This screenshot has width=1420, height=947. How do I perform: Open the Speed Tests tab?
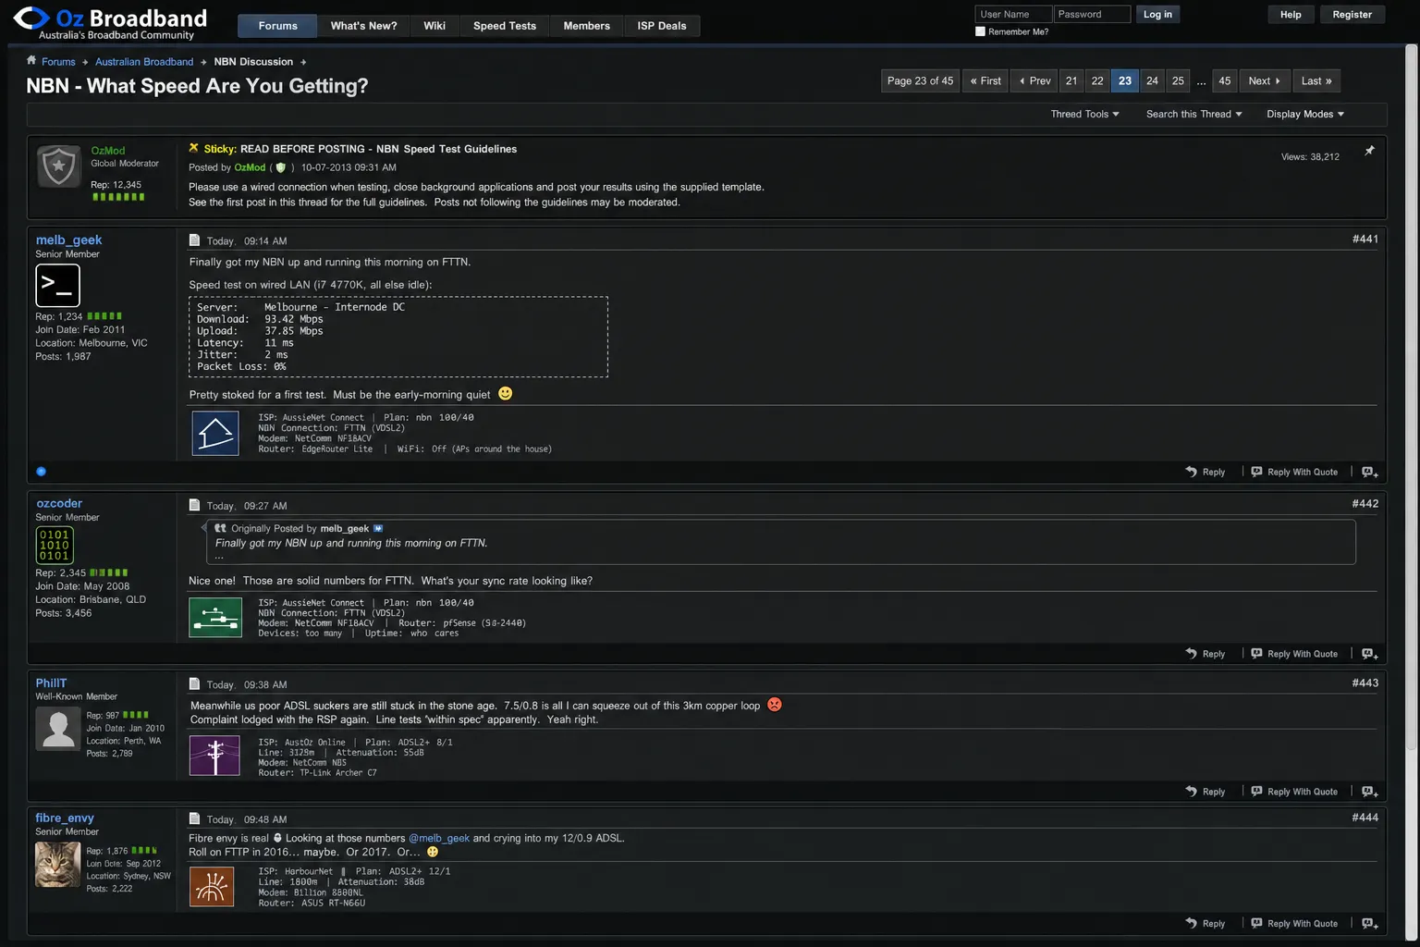pyautogui.click(x=505, y=26)
